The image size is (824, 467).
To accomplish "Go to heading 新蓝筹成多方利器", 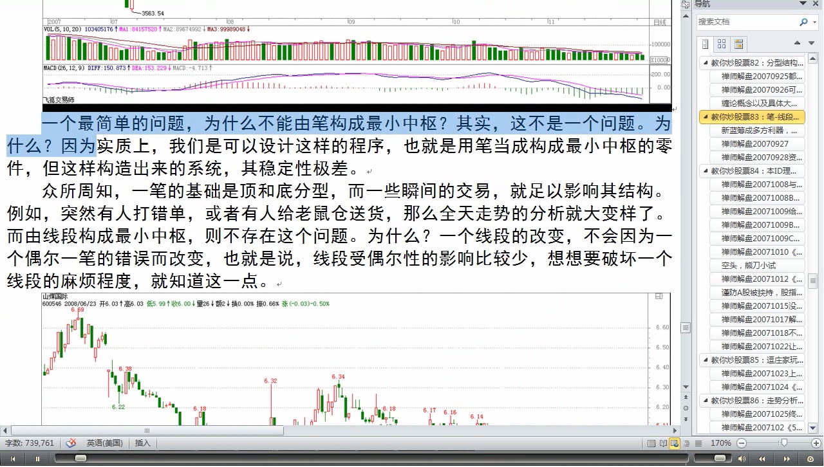I will [x=758, y=131].
